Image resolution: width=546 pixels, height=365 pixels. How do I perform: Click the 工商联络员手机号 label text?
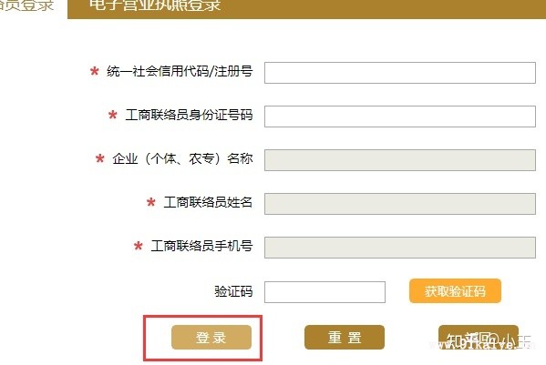coord(201,246)
